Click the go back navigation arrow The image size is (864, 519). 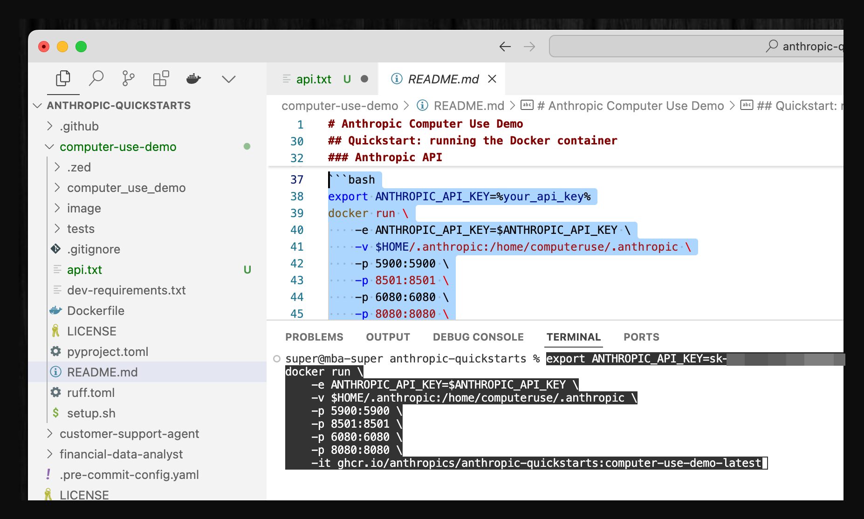[505, 47]
